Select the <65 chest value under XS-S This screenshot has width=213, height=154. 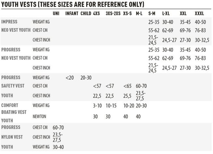[127, 85]
